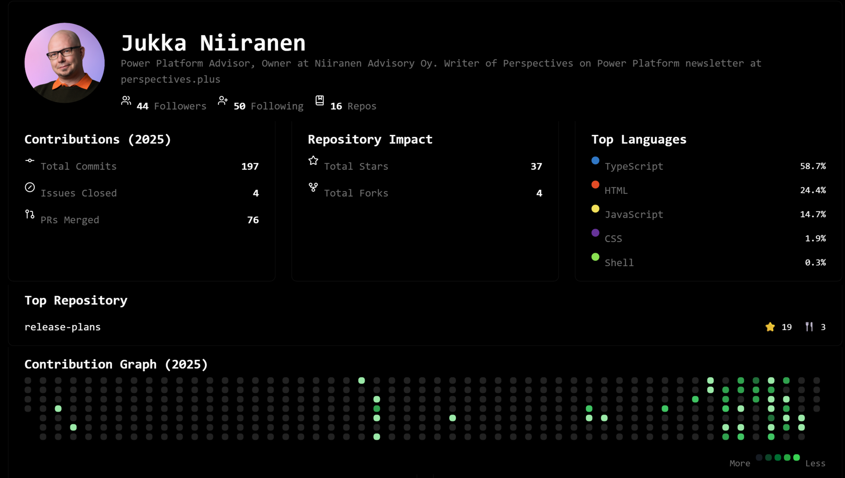Image resolution: width=845 pixels, height=478 pixels.
Task: Click the Total Stars star icon
Action: point(313,160)
